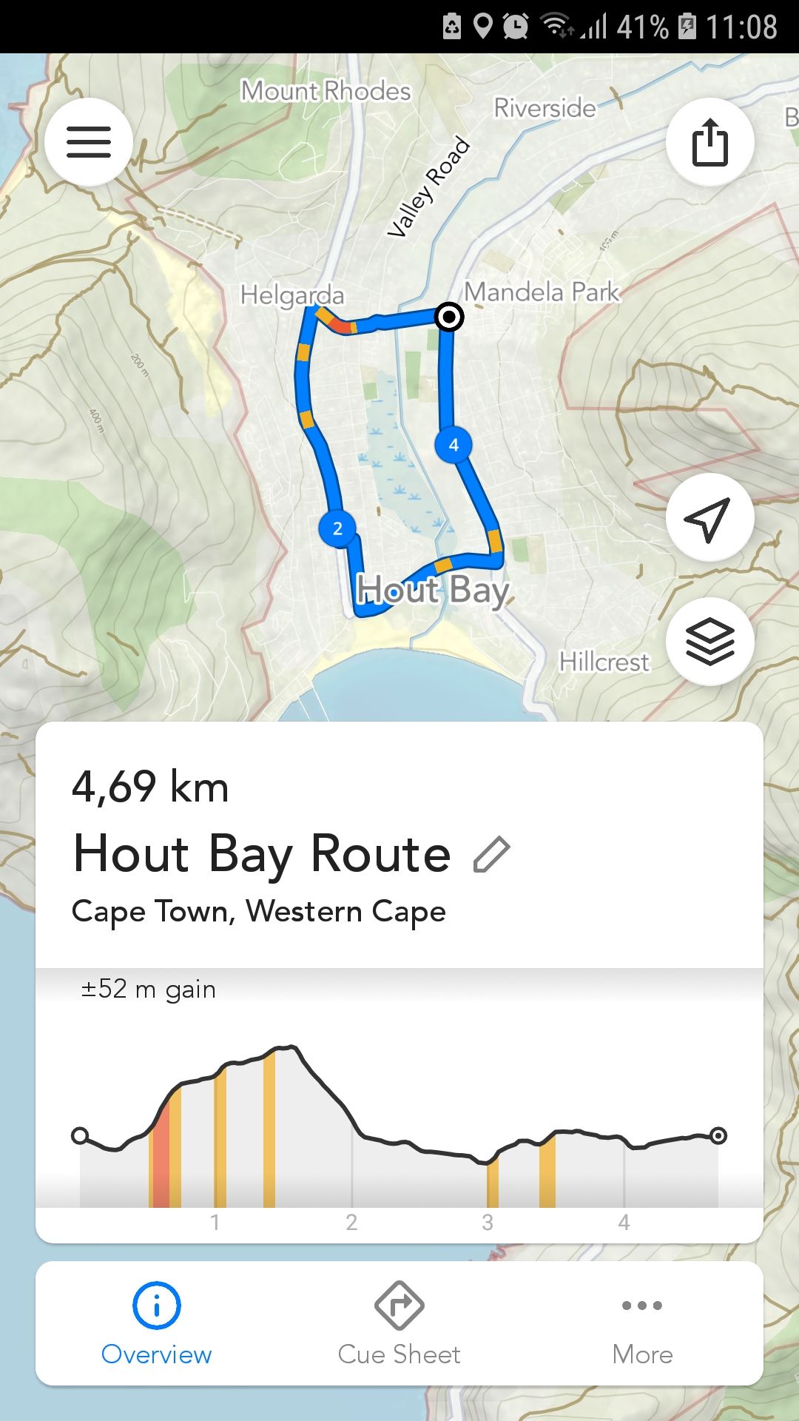Tap the elevation profile peak
Image resolution: width=799 pixels, height=1421 pixels.
290,1048
